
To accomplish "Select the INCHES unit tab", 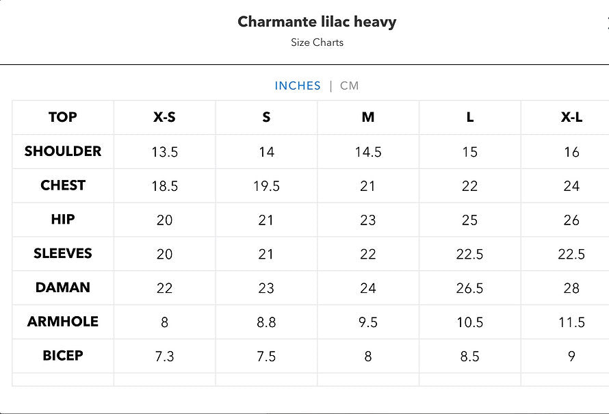I will [x=298, y=86].
